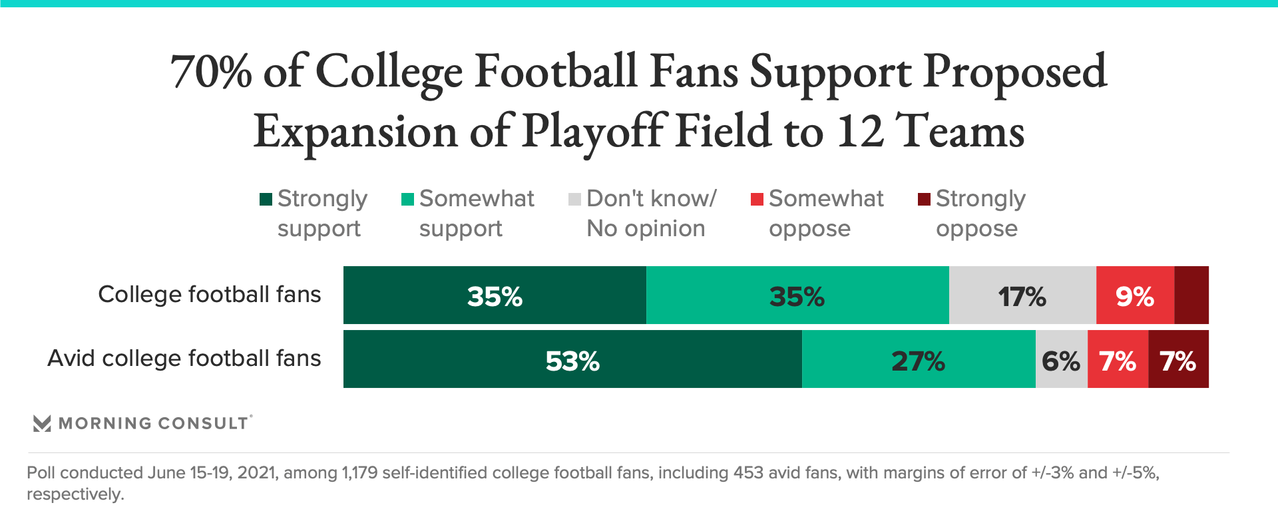The height and width of the screenshot is (511, 1278).
Task: Select the unlabeled strongly oppose segment, top bar
Action: coord(1191,296)
